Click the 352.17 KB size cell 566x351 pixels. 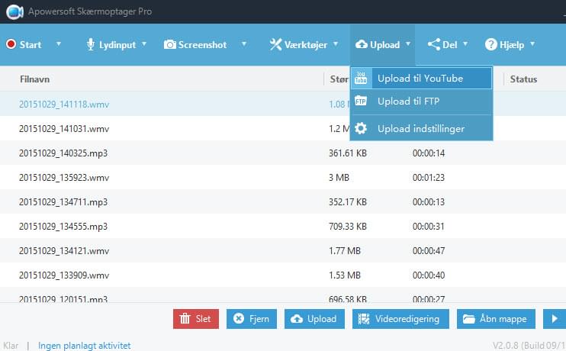tap(348, 202)
